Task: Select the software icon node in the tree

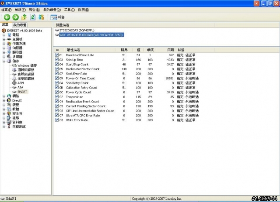Action: pos(9,109)
